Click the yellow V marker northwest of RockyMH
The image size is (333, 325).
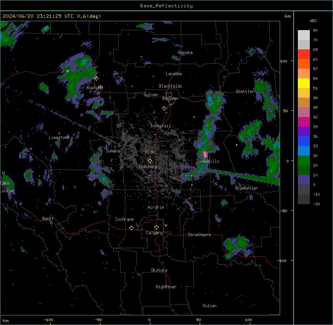[x=68, y=71]
